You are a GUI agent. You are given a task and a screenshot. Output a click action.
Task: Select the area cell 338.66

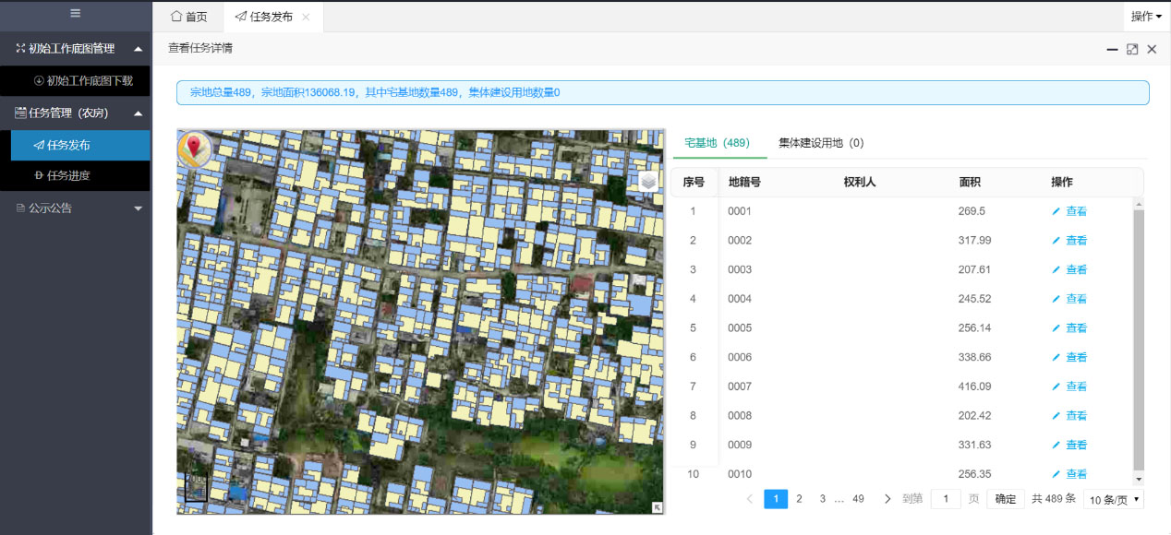[x=975, y=358]
